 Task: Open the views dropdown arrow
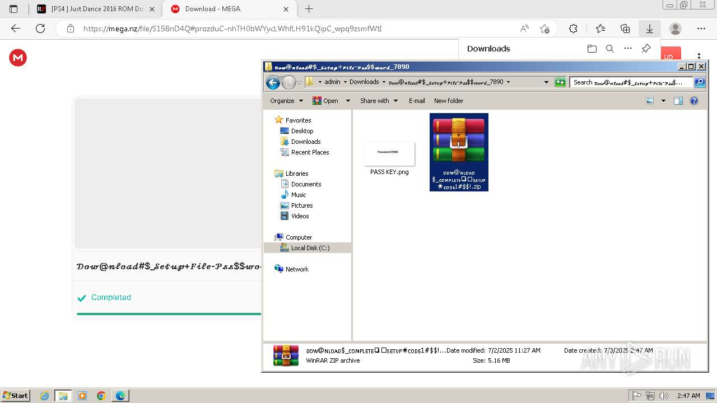point(664,101)
